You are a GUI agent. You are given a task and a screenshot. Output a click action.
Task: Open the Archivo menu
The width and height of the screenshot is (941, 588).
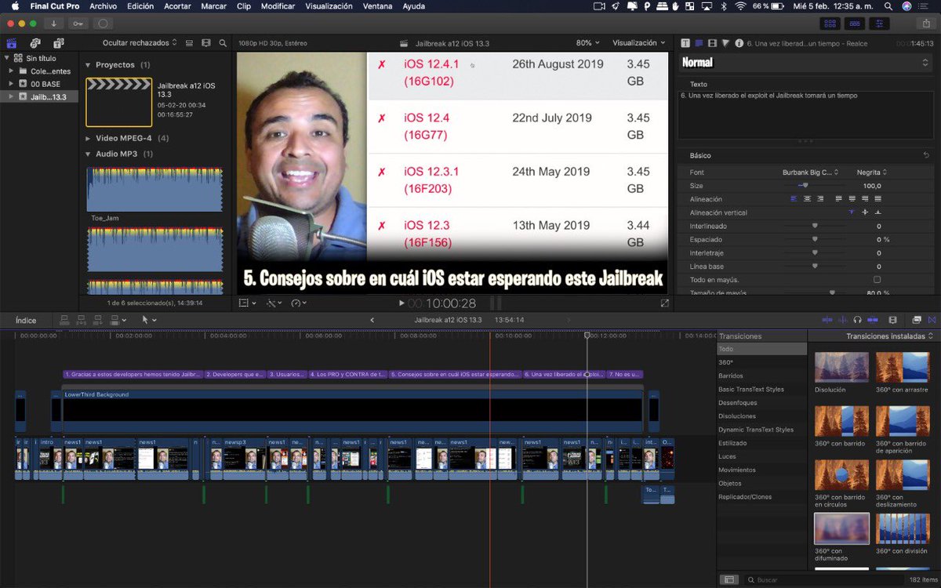(103, 6)
